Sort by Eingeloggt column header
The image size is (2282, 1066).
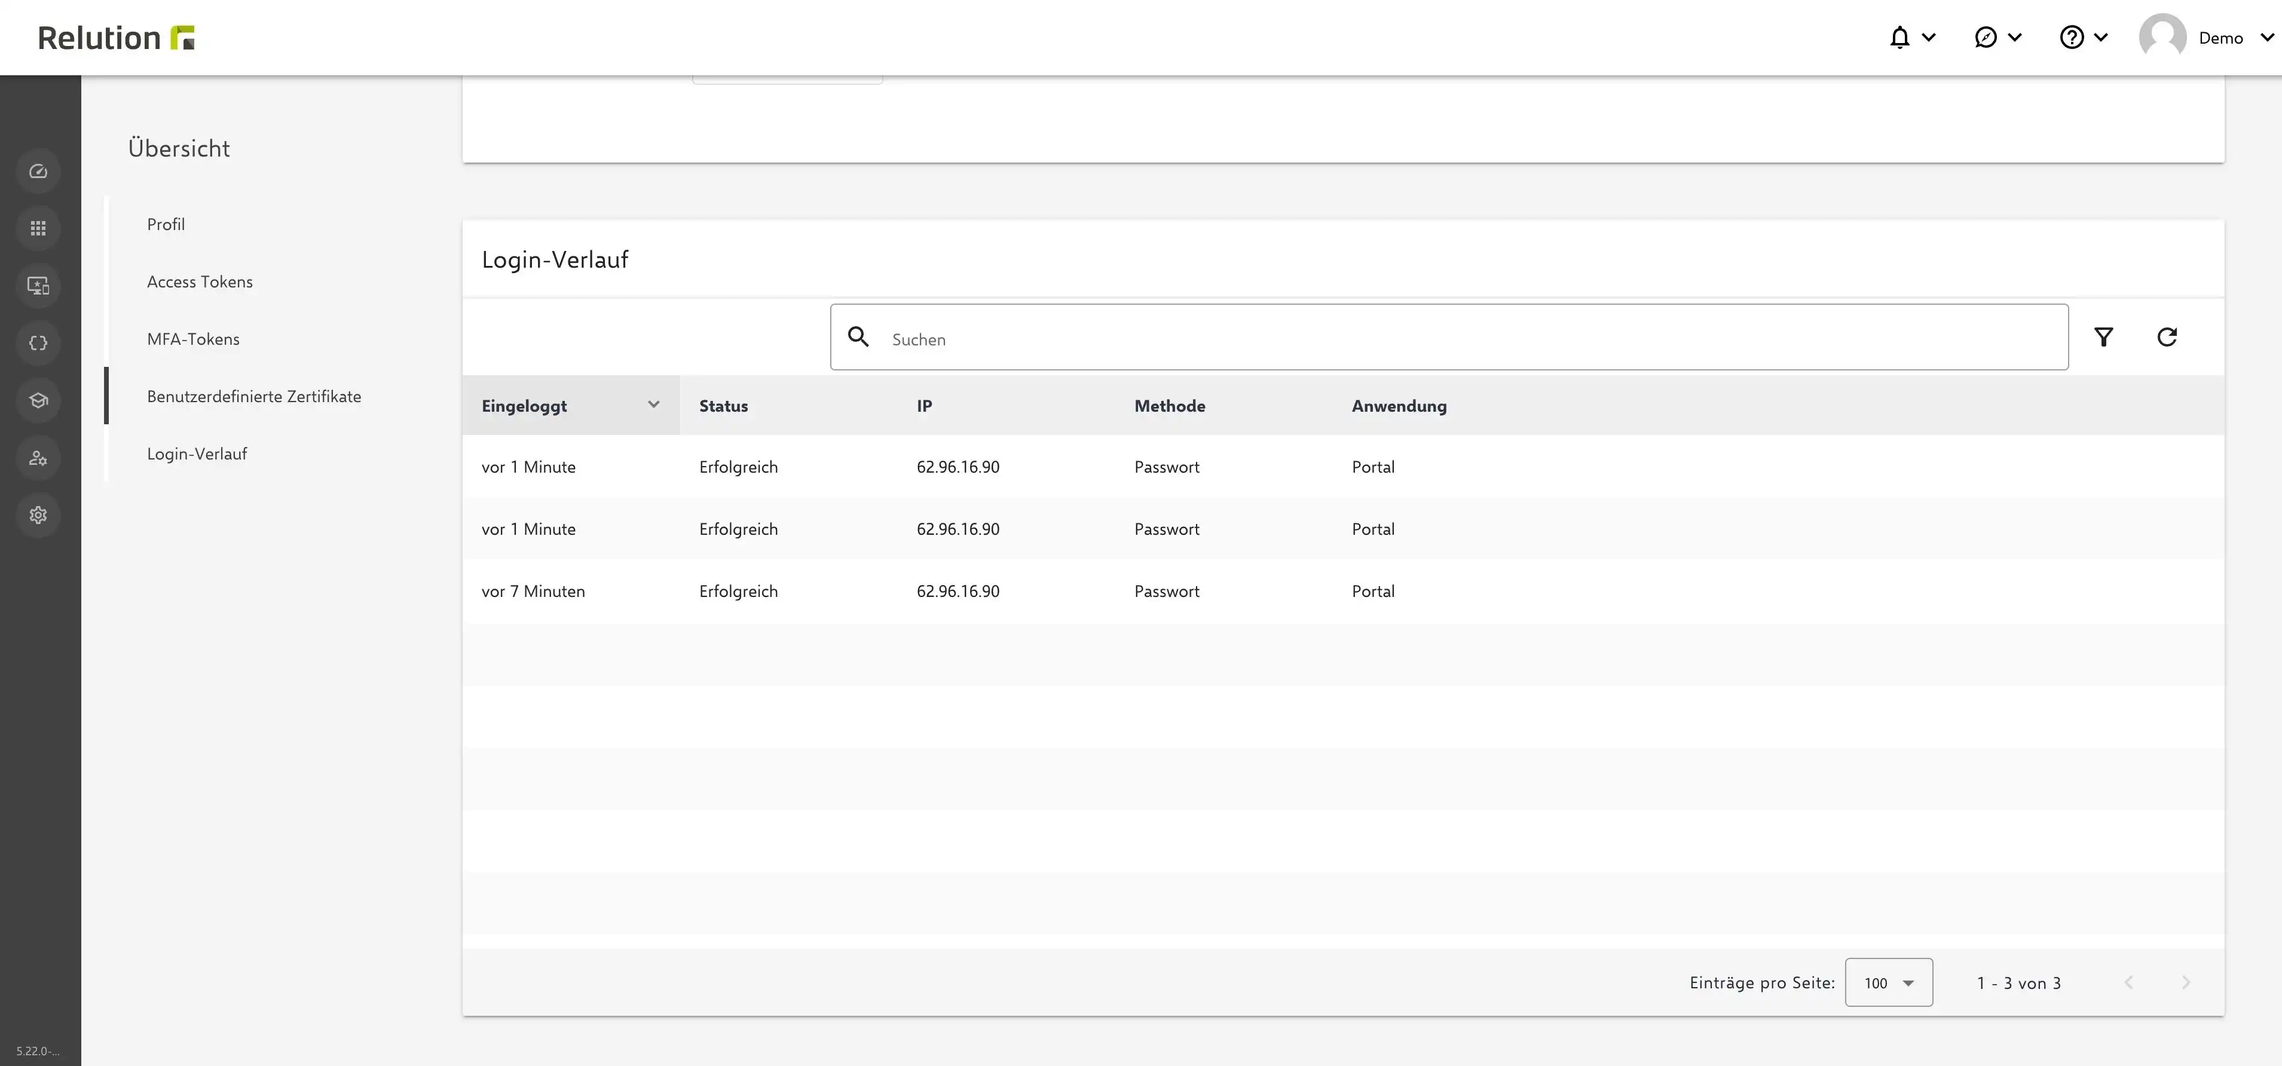click(524, 406)
